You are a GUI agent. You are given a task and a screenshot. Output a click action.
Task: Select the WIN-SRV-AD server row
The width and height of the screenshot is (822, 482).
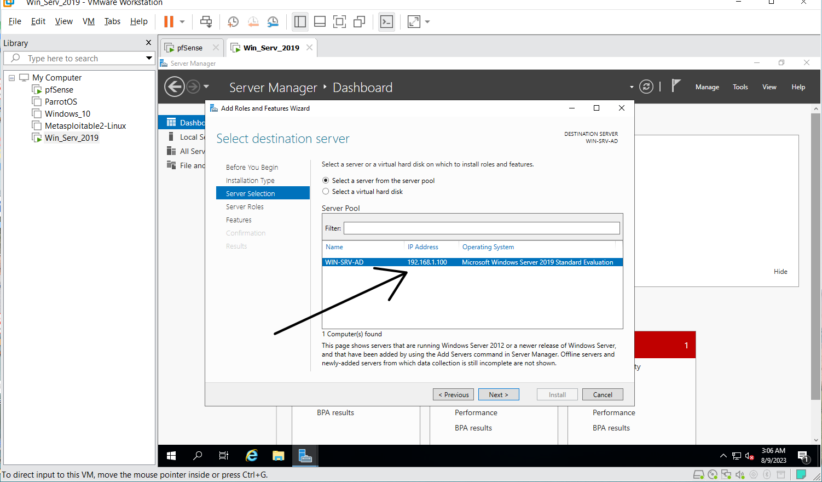pyautogui.click(x=472, y=262)
